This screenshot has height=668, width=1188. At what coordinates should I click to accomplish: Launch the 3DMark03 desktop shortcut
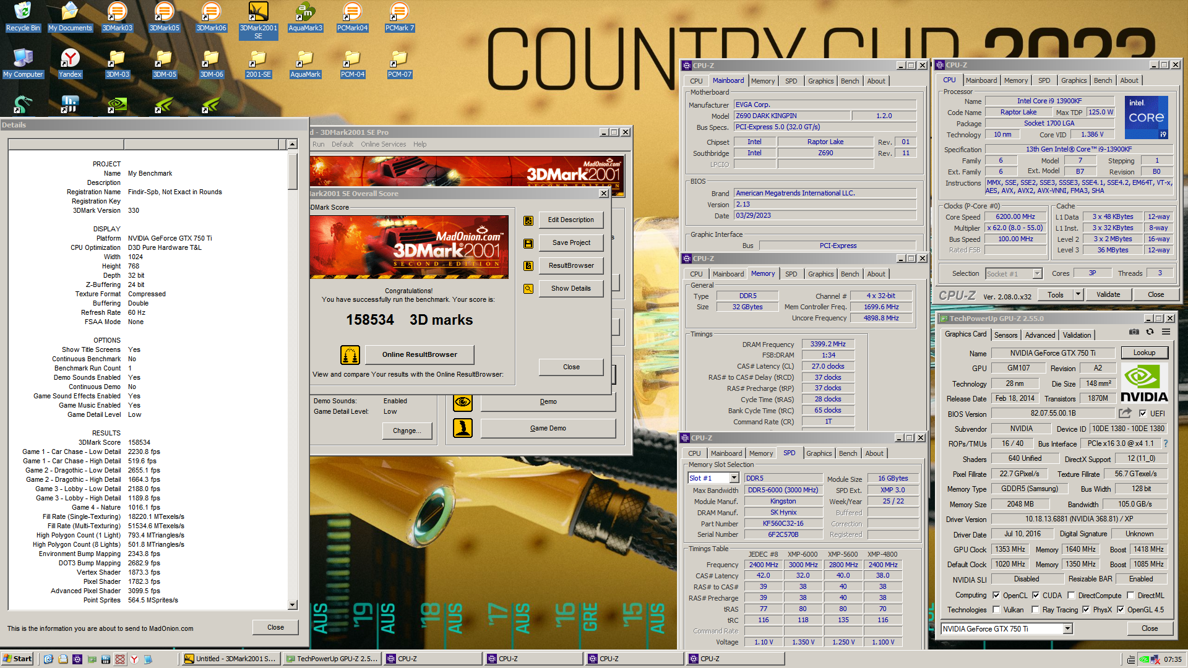[x=117, y=17]
